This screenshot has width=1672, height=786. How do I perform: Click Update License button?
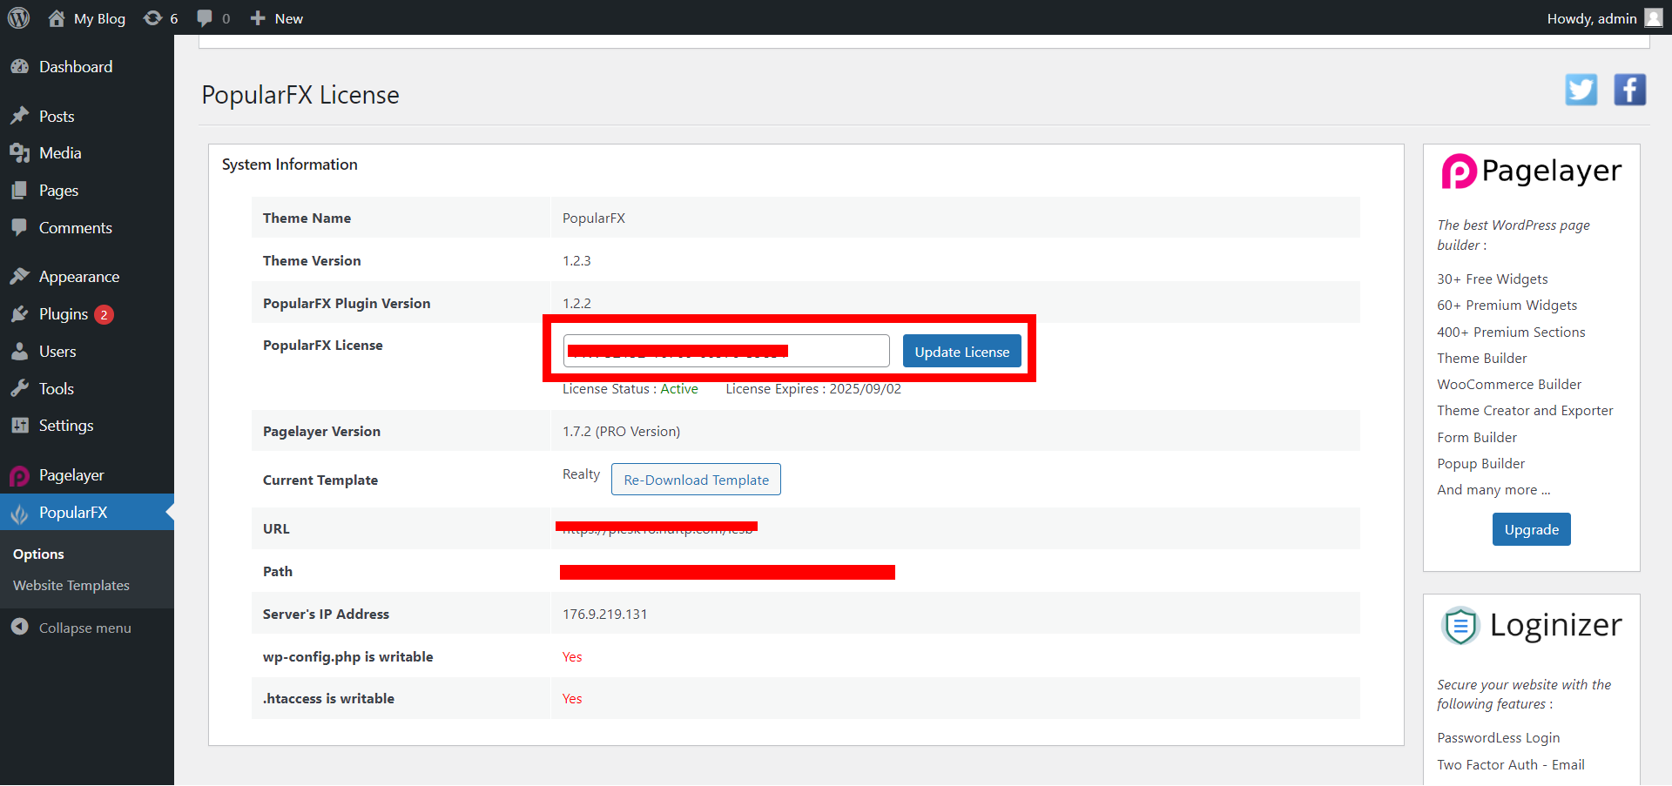(x=961, y=352)
